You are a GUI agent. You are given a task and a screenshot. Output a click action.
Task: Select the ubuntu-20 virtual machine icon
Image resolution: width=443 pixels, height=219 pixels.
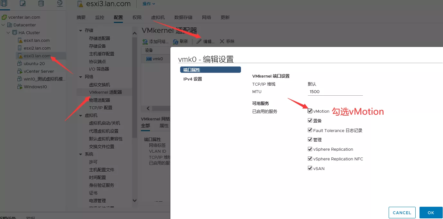[x=20, y=63]
